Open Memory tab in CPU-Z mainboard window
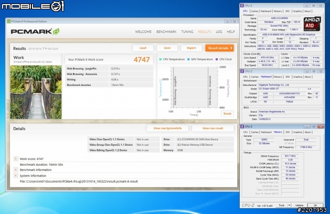The width and height of the screenshot is (330, 214). [x=278, y=77]
